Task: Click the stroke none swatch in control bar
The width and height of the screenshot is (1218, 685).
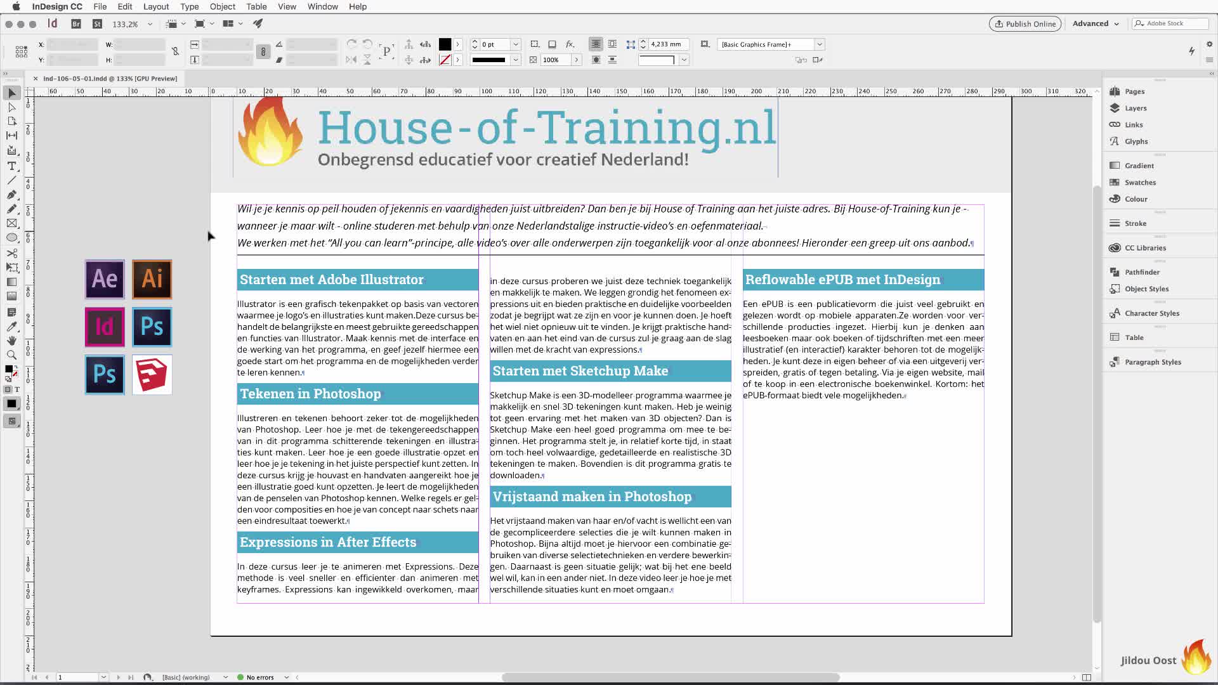Action: 445,60
